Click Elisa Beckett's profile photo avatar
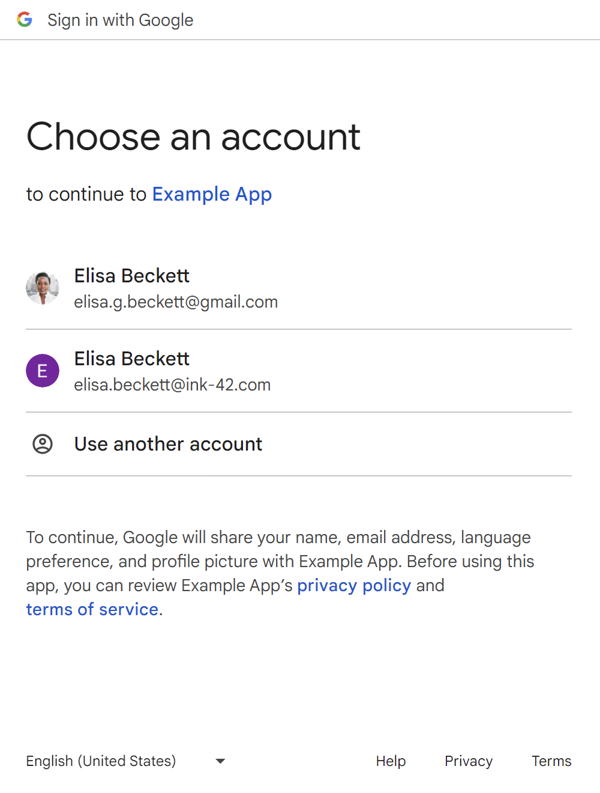Screen dimensions: 600x793 [42, 288]
